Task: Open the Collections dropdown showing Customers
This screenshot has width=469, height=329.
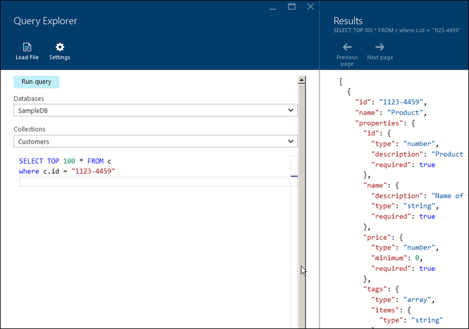Action: [156, 141]
